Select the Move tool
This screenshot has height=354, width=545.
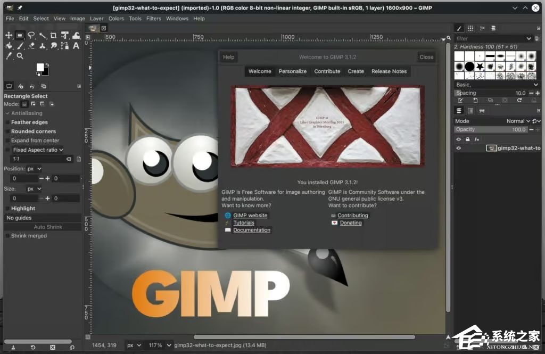(9, 35)
